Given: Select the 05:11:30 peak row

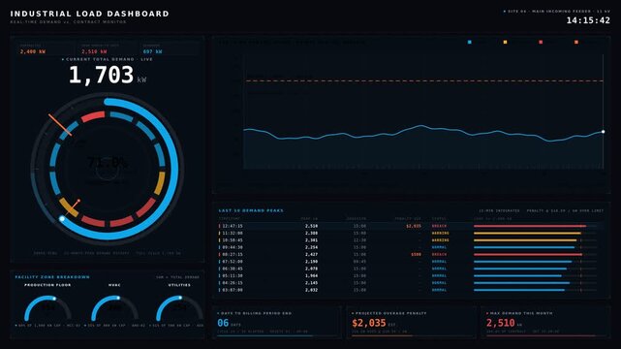Looking at the screenshot, I should click(411, 276).
